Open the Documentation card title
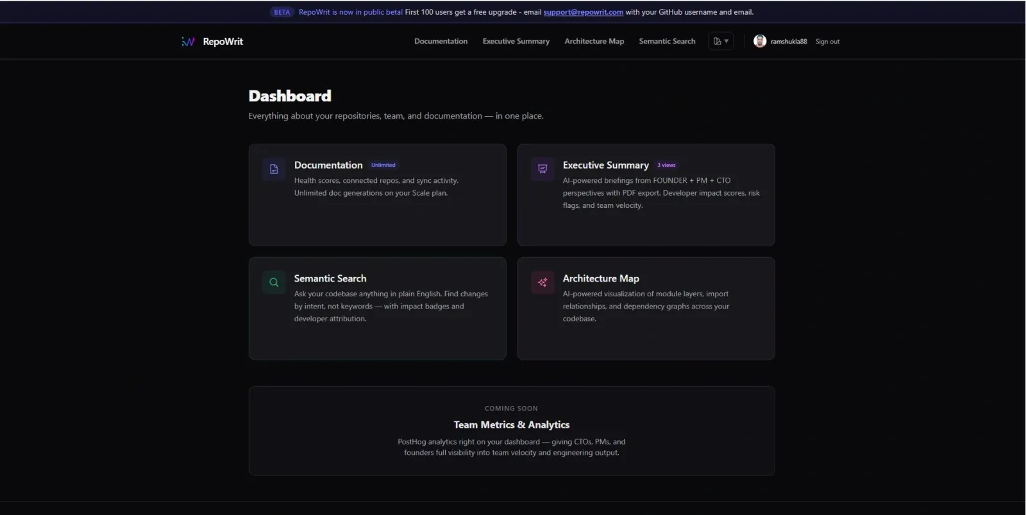The width and height of the screenshot is (1026, 515). [328, 165]
